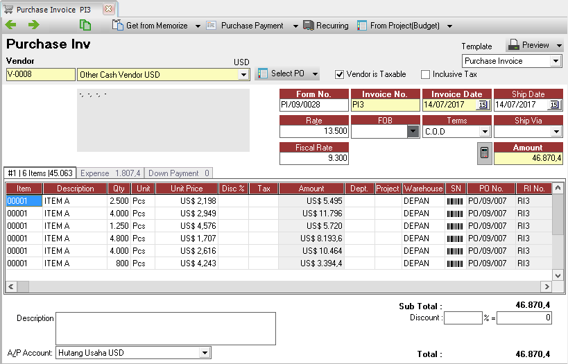Close the Purchase Invoice PI3 tab
This screenshot has height=364, width=568.
coord(108,9)
